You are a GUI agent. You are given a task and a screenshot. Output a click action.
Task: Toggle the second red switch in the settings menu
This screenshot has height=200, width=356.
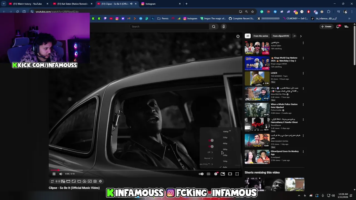(x=211, y=146)
